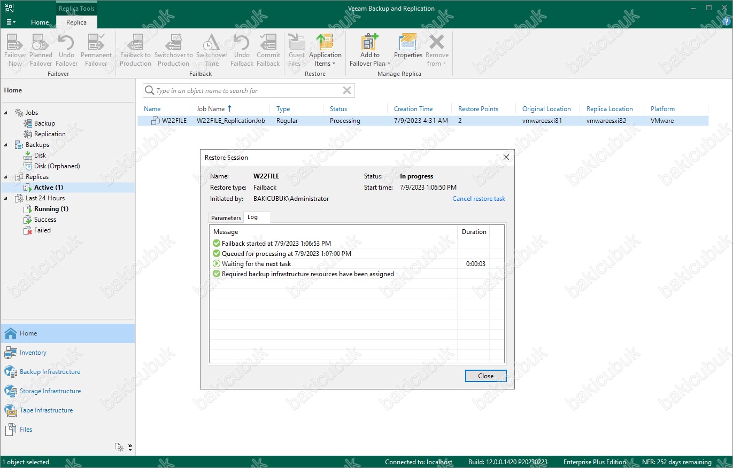Select the Replica ribbon tab
This screenshot has height=468, width=733.
point(76,22)
